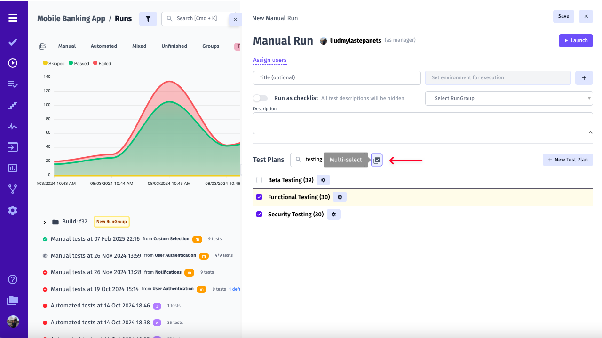Open the activity pulse icon in sidebar
This screenshot has width=602, height=338.
pyautogui.click(x=12, y=126)
